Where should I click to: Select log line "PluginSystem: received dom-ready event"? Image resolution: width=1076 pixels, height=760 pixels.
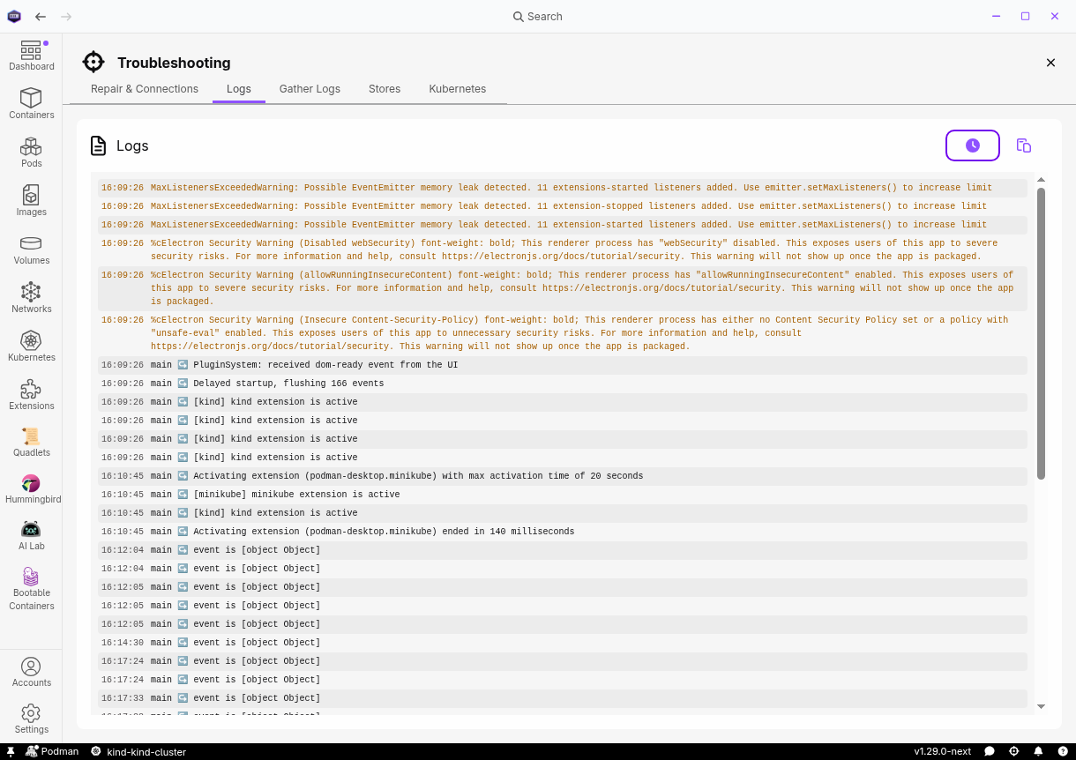pyautogui.click(x=563, y=365)
